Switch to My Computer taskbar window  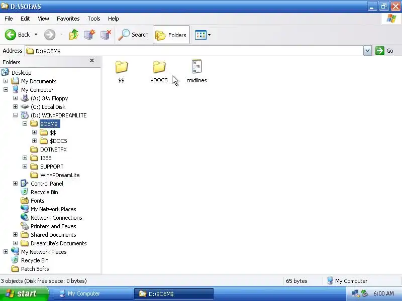93,294
